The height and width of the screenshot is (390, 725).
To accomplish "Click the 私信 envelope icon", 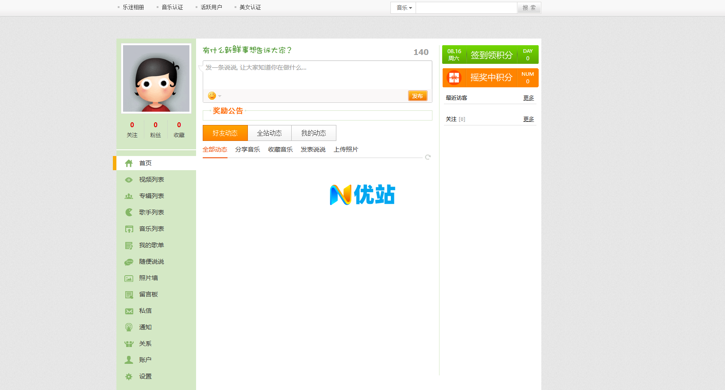I will click(x=129, y=311).
